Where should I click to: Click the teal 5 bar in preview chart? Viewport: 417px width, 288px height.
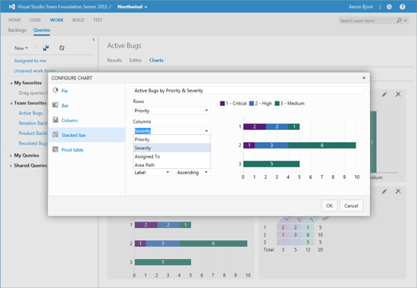click(x=271, y=164)
